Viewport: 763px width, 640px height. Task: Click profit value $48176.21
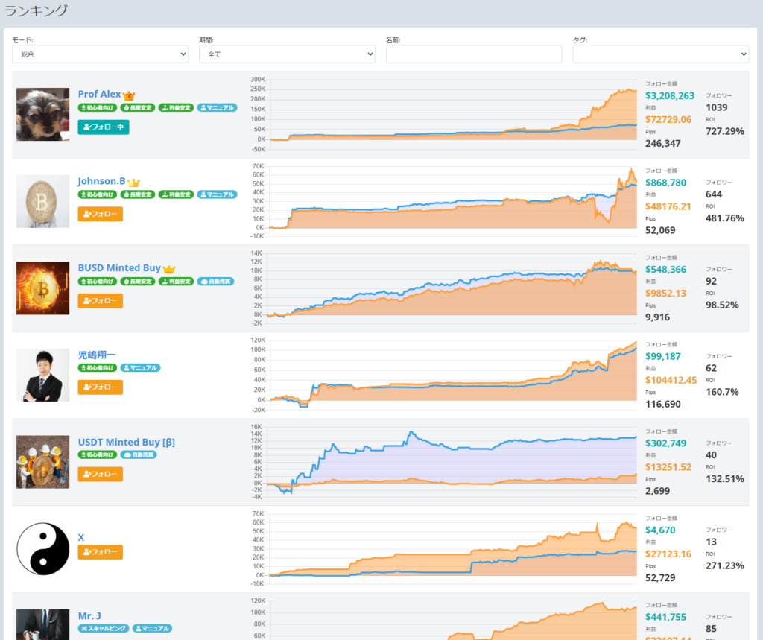(x=668, y=206)
